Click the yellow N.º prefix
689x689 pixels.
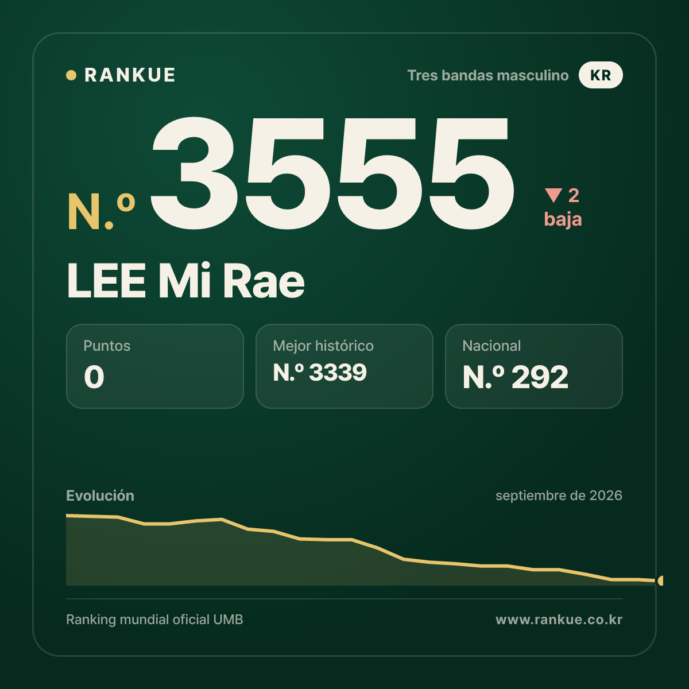(102, 212)
